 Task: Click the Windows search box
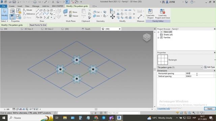click(x=30, y=118)
